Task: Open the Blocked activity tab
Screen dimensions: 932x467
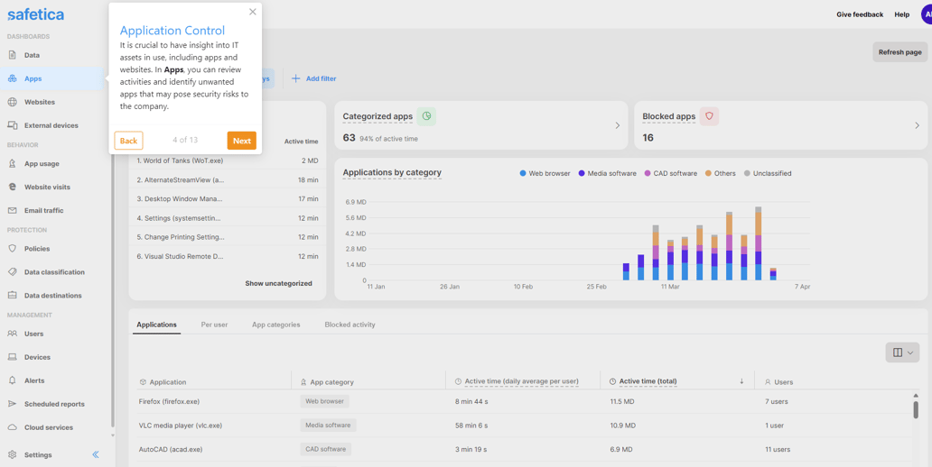Action: coord(349,325)
